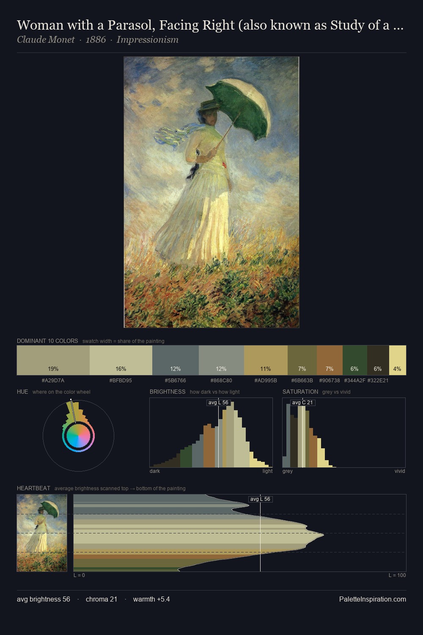Click the small painting thumbnail beside Heartbeat chart
Image resolution: width=423 pixels, height=635 pixels.
pos(42,533)
